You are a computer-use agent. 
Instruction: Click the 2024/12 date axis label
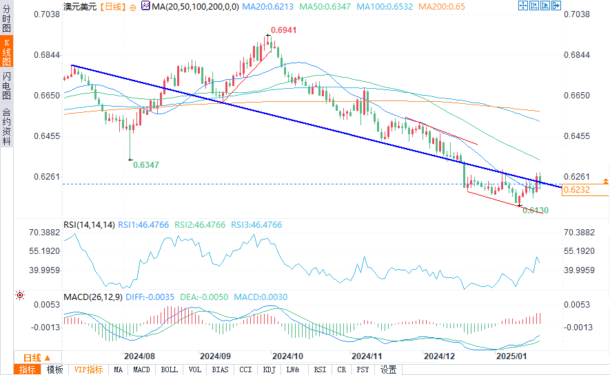439,356
